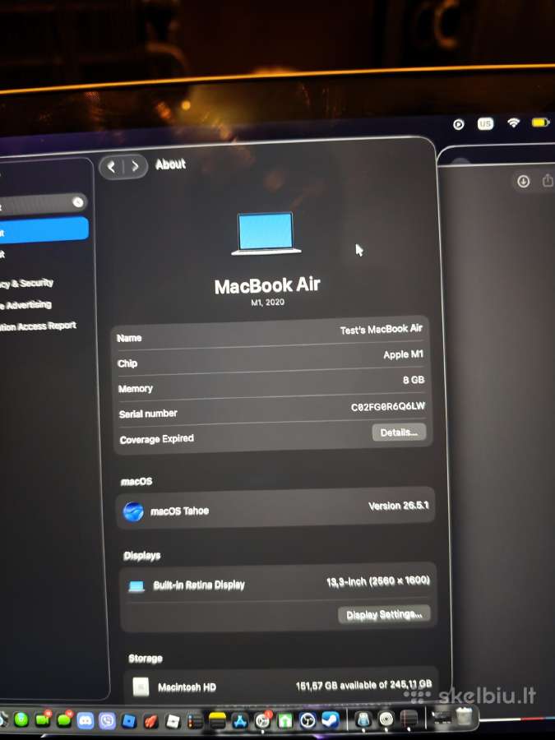Open Display Settings… button
This screenshot has width=555, height=740.
point(384,614)
